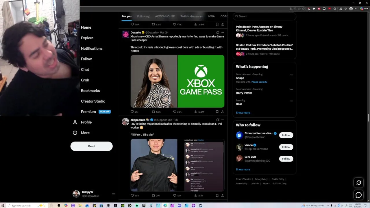
Task: Open more options for Harry Potter trend
Action: click(x=291, y=90)
